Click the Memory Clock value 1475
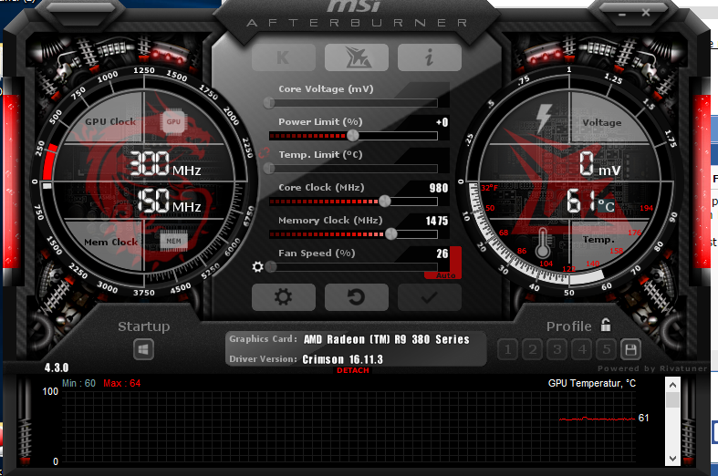 click(437, 221)
